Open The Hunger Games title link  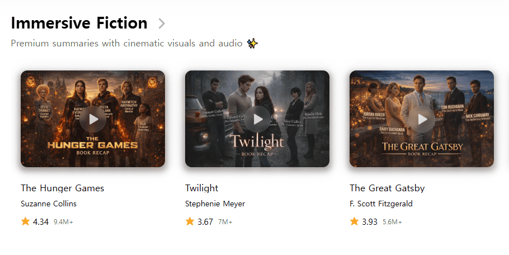point(62,188)
